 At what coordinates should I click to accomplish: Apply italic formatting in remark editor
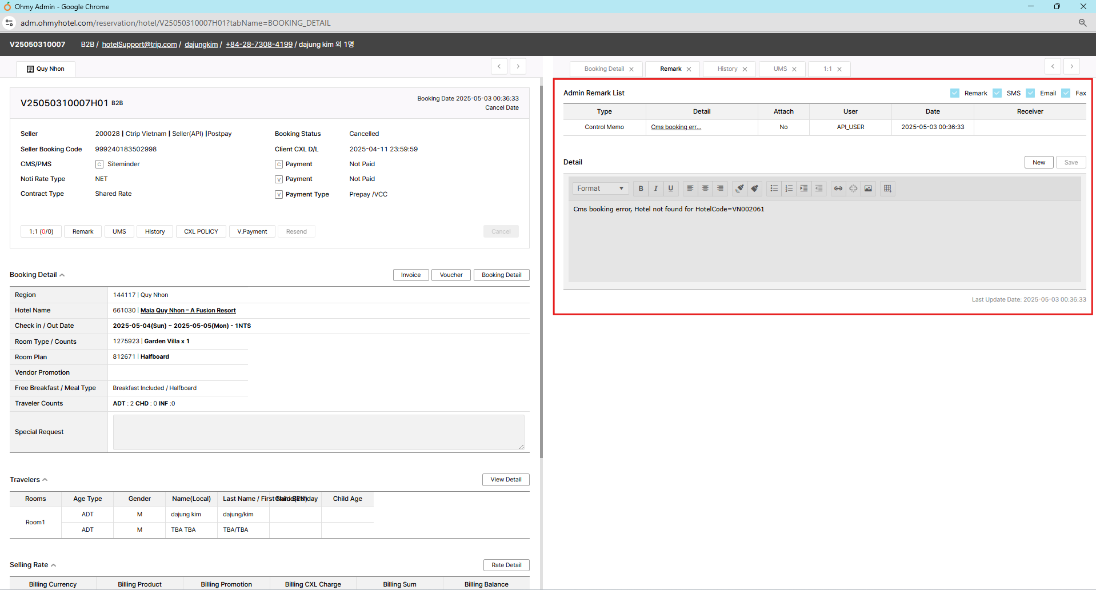tap(655, 188)
